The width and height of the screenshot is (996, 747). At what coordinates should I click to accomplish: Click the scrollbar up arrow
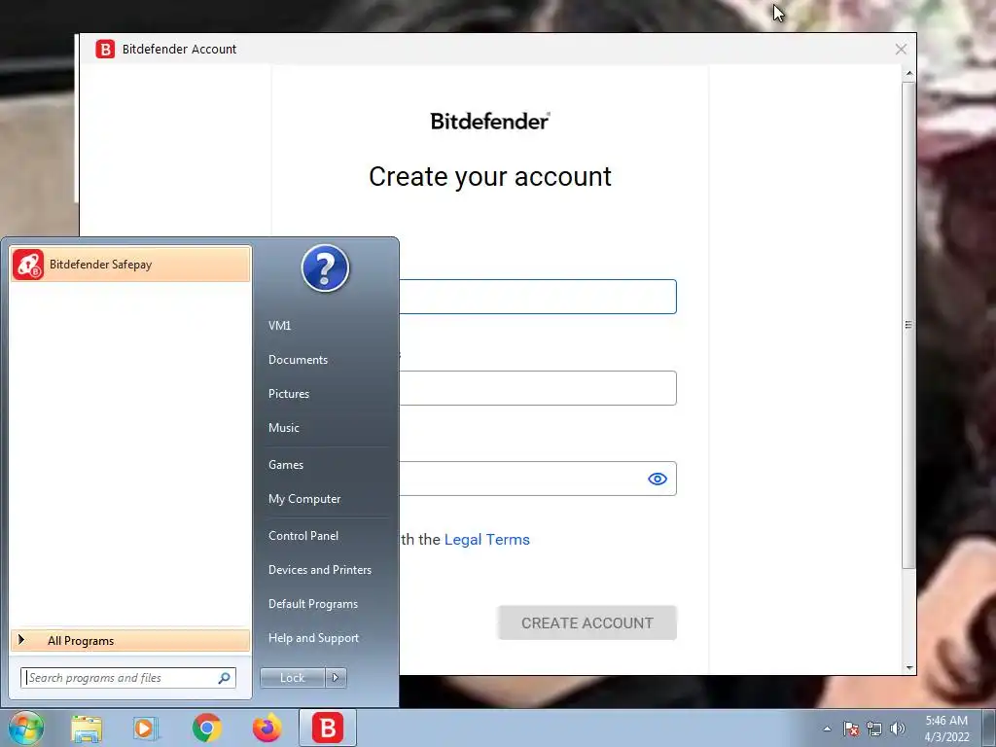[909, 74]
